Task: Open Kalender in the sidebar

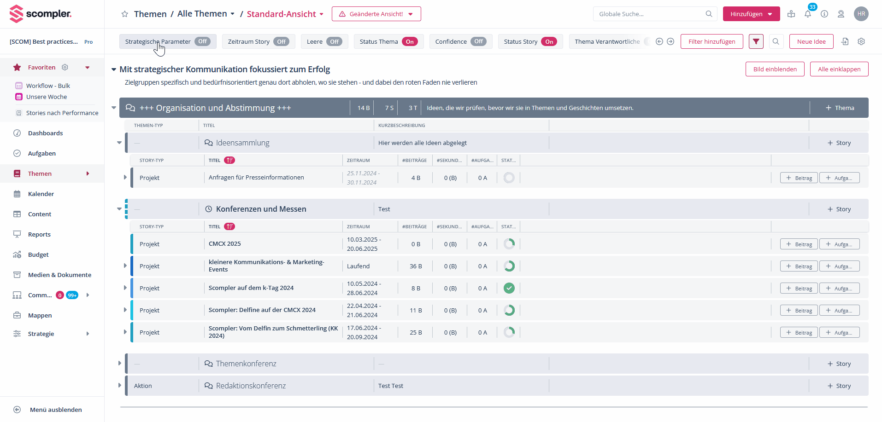Action: (x=41, y=194)
